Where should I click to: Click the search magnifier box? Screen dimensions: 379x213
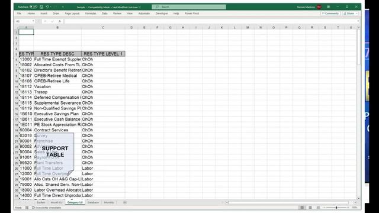point(189,7)
